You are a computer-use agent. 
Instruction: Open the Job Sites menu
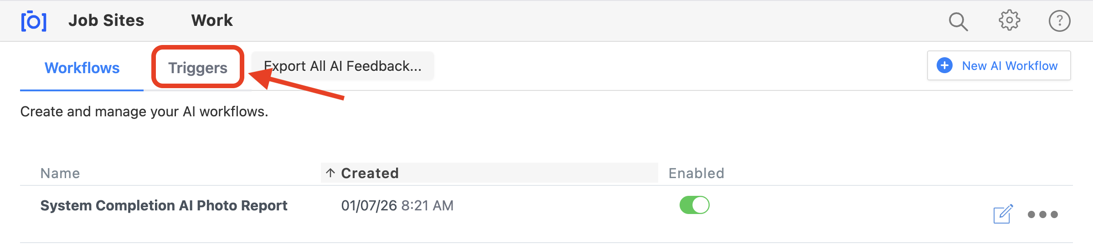(106, 20)
